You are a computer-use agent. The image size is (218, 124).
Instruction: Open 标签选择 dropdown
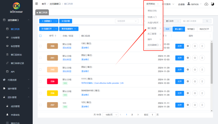[127, 21]
